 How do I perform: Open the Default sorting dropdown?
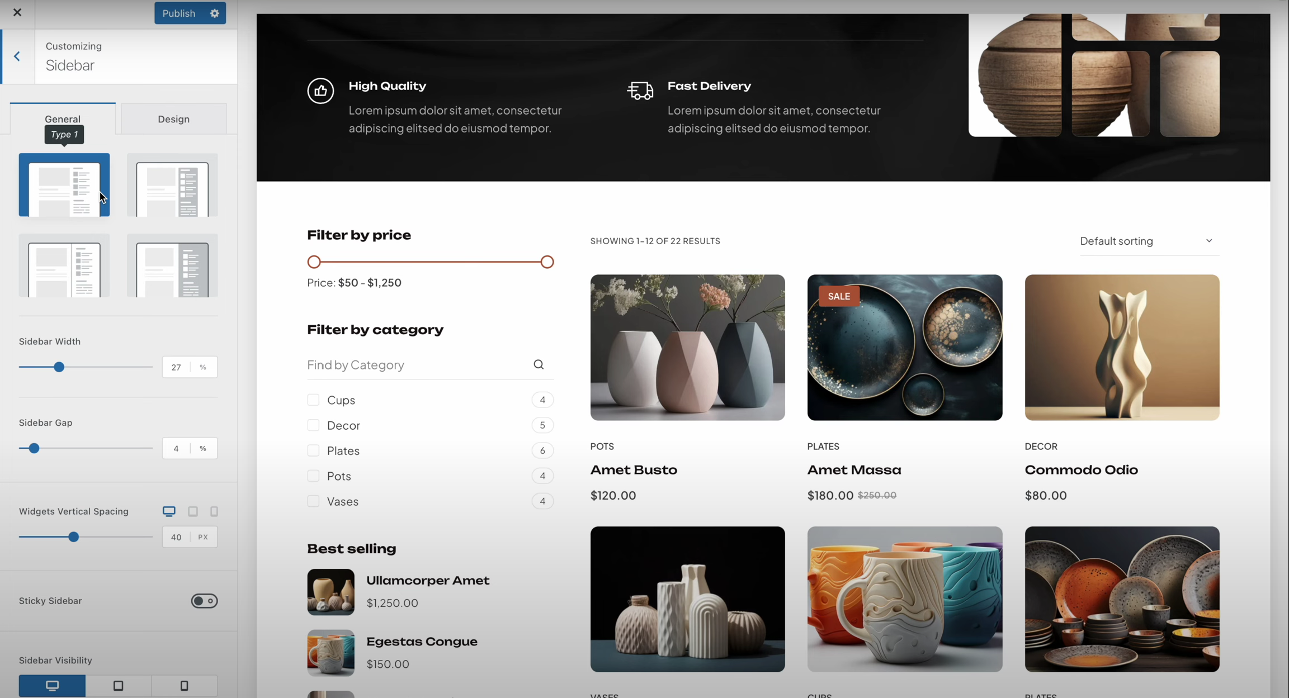point(1149,241)
